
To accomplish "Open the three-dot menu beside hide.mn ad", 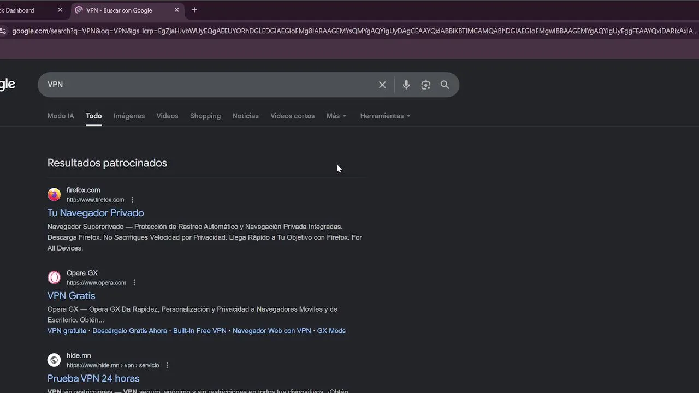I will coord(167,366).
